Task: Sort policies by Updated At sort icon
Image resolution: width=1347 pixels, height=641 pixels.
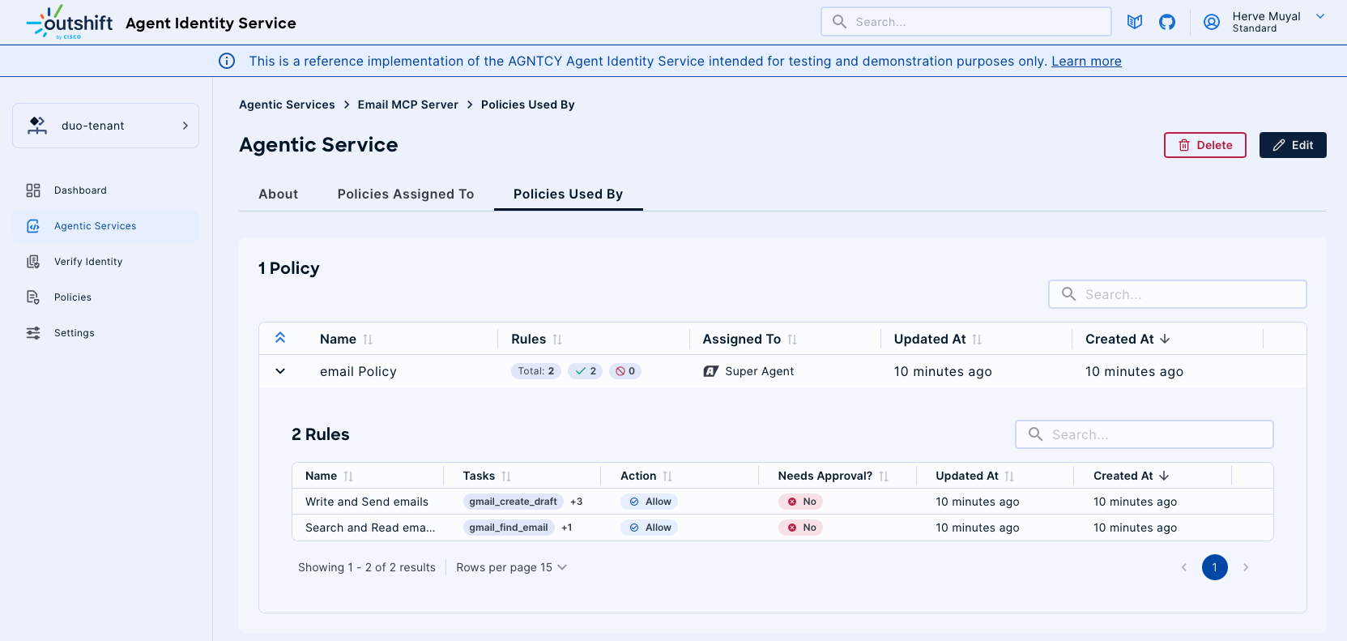Action: [x=977, y=340]
